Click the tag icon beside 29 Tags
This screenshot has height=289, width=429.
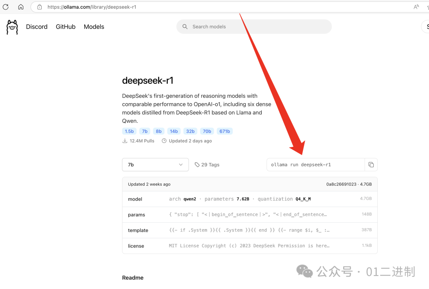coord(197,165)
